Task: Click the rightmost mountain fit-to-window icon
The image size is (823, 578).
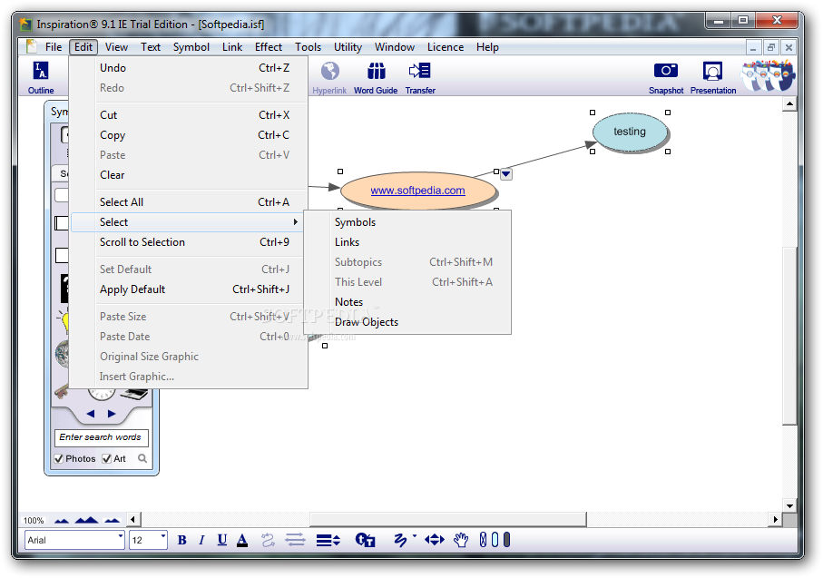Action: pyautogui.click(x=113, y=520)
